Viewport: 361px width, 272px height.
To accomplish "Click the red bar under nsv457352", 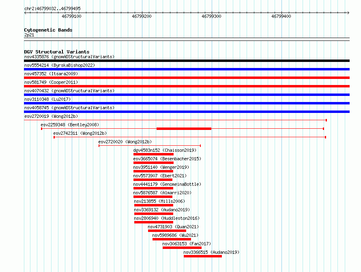I will pyautogui.click(x=187, y=78).
